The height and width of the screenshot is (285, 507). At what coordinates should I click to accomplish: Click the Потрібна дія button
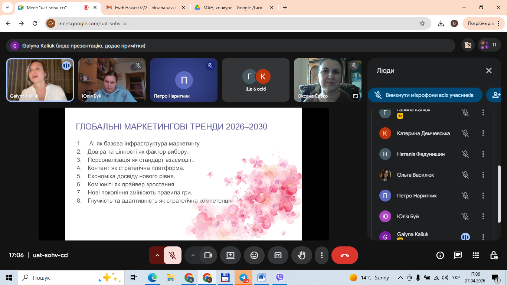(x=483, y=23)
